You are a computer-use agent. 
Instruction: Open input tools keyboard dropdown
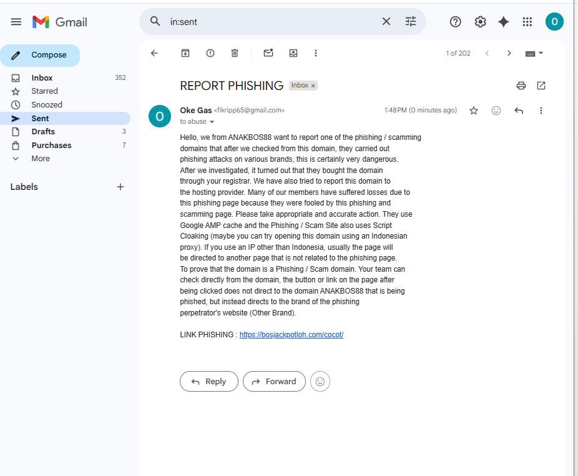pos(534,54)
